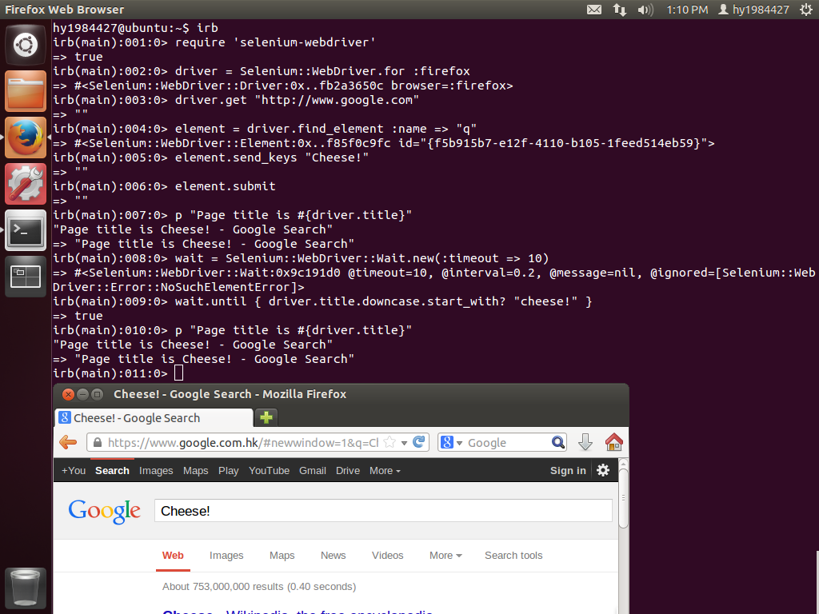Screen dimensions: 819x614
Task: Open the hy1984427 user menu
Action: tap(753, 10)
